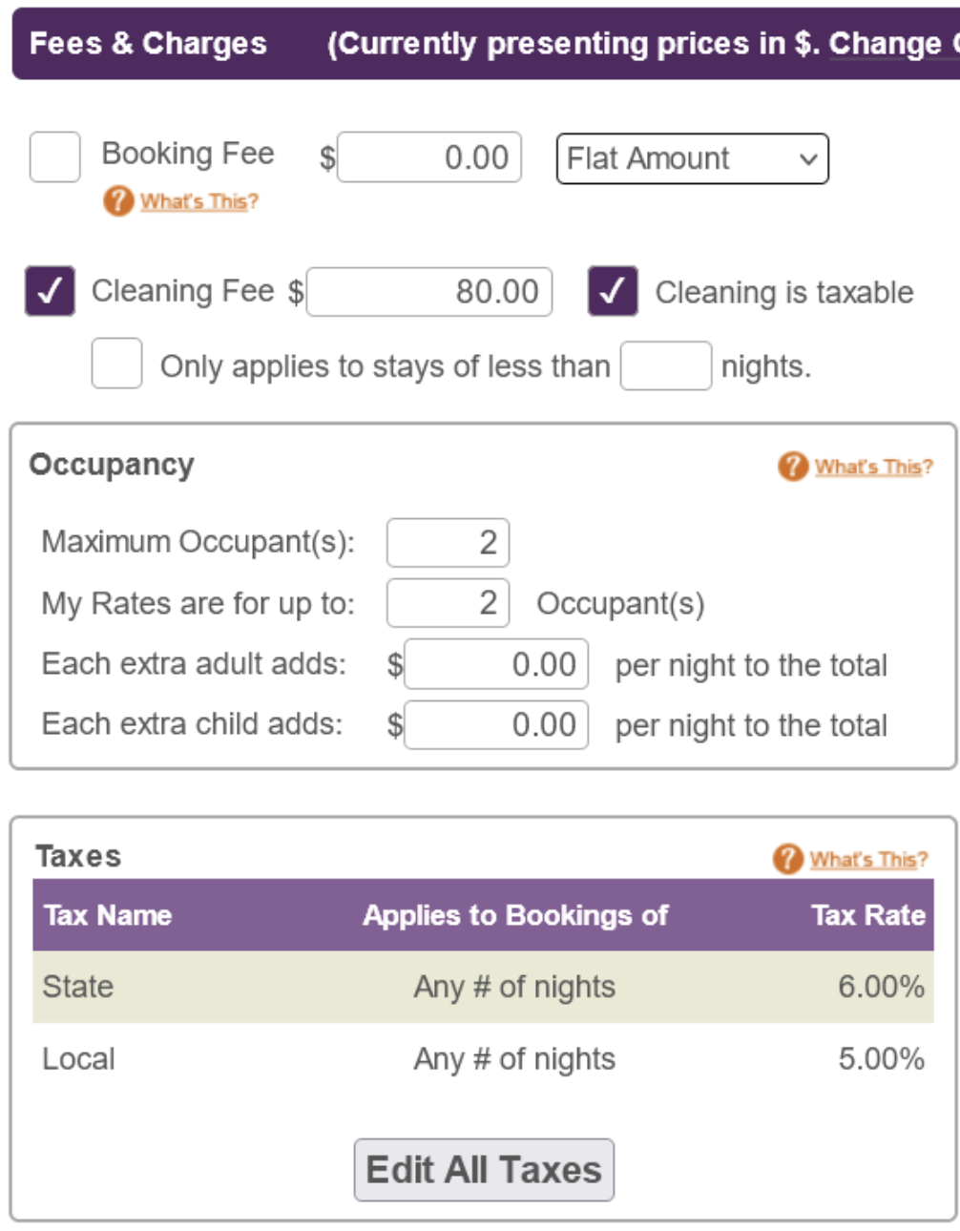
Task: Enable the Booking Fee checkbox
Action: (x=54, y=157)
